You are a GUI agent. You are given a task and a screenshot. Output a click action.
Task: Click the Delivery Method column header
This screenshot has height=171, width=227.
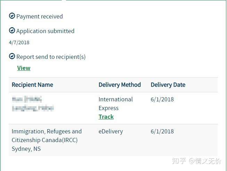(x=120, y=85)
